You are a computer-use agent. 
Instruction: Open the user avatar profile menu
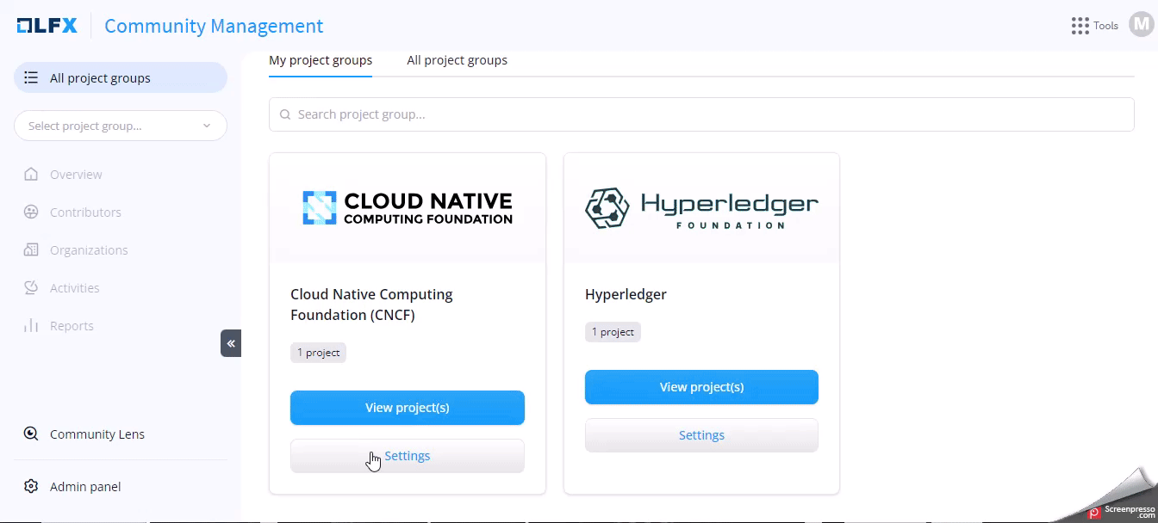pos(1141,26)
